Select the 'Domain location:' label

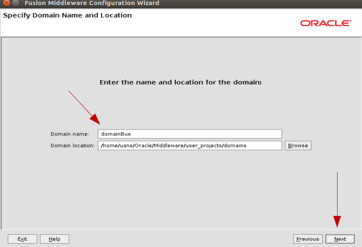72,145
